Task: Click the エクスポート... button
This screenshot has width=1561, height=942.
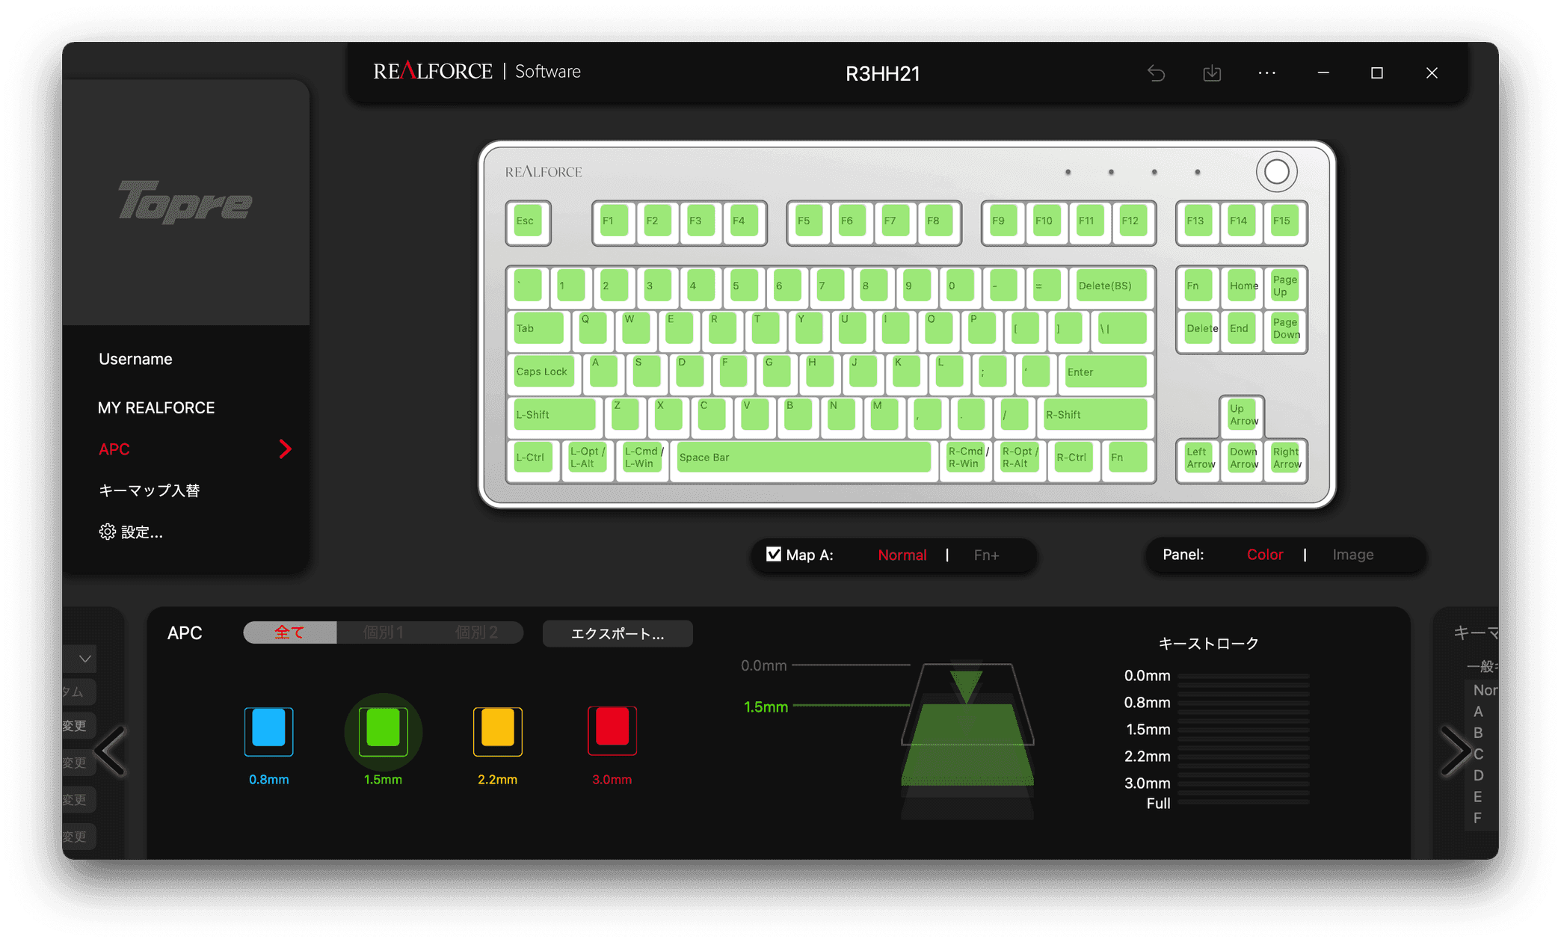Action: click(618, 634)
